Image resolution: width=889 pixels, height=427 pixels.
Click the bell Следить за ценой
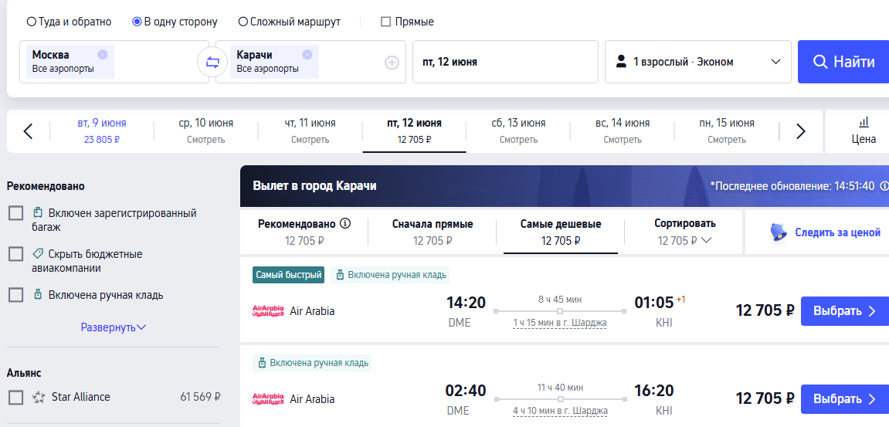click(778, 232)
